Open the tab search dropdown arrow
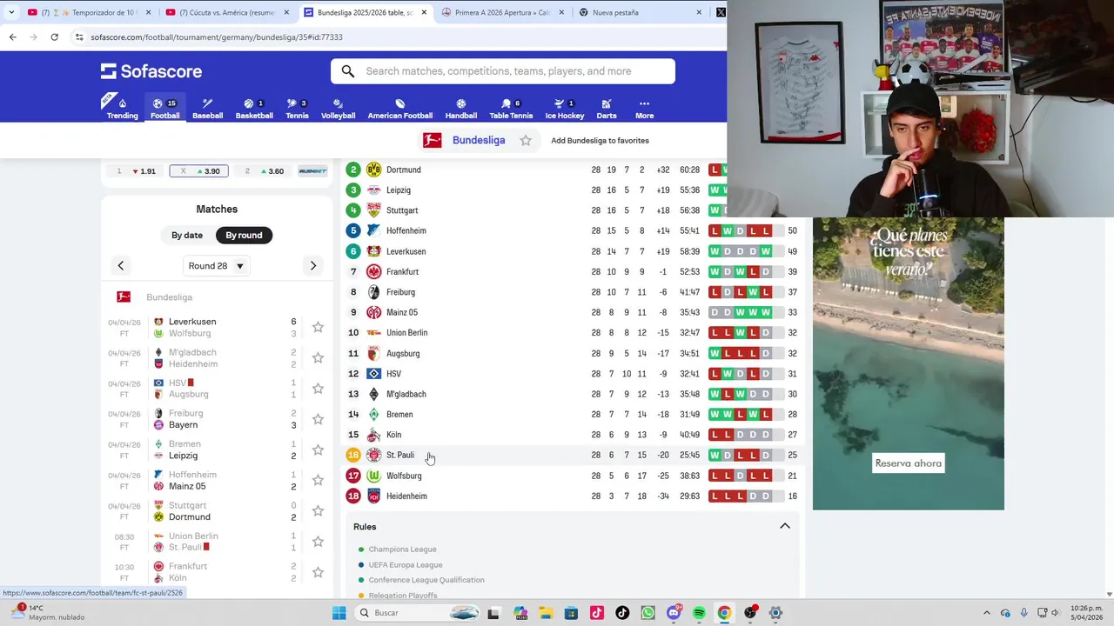This screenshot has height=626, width=1114. point(11,12)
